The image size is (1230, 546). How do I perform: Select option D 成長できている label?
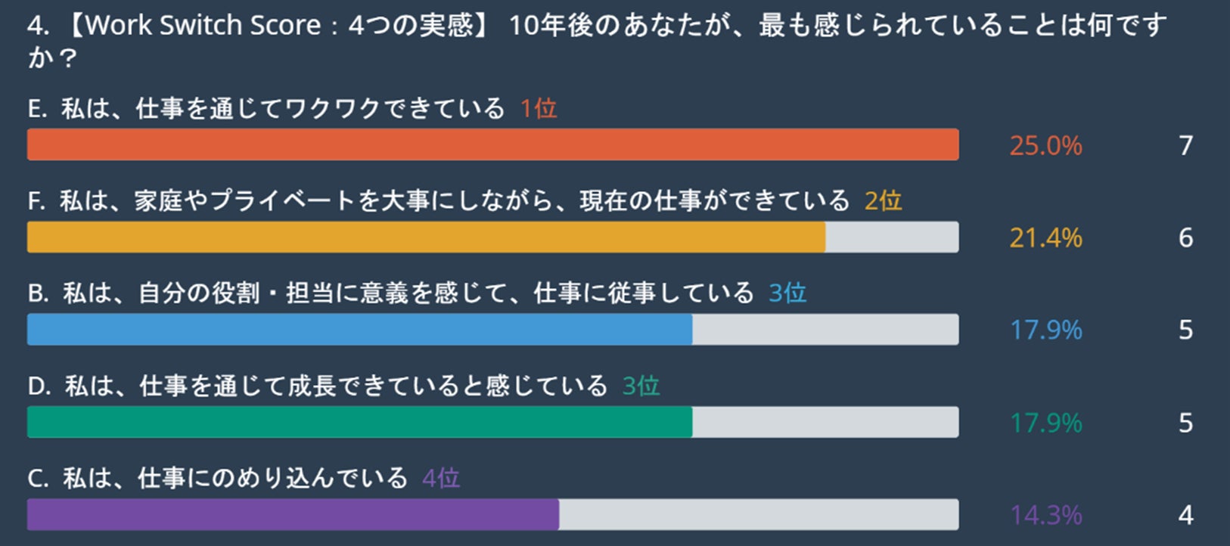point(318,386)
